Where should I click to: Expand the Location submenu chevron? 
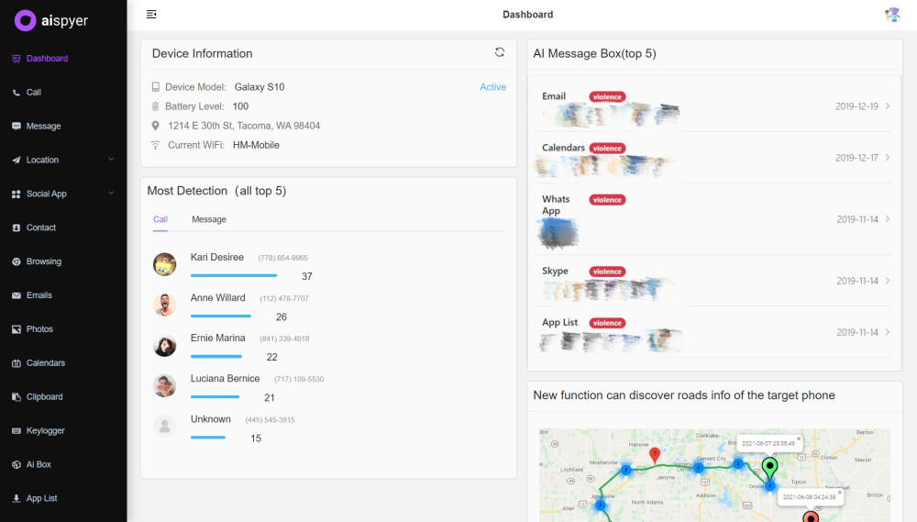111,160
